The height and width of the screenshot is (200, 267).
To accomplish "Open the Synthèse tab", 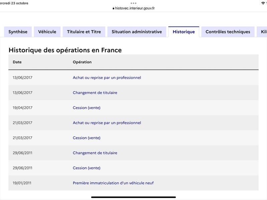I will 18,32.
